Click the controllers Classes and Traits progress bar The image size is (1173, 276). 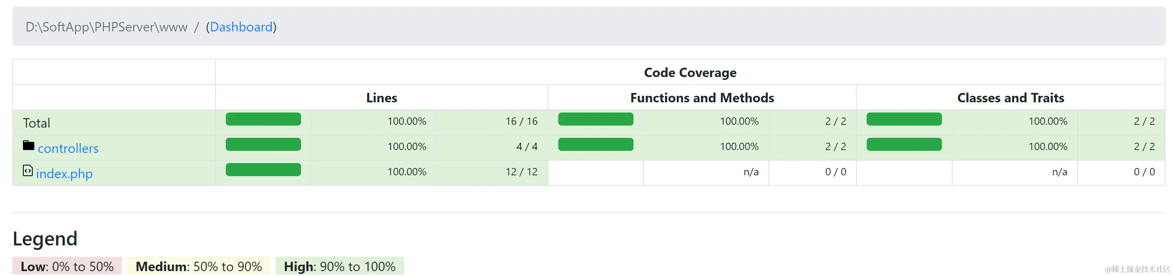click(x=904, y=145)
